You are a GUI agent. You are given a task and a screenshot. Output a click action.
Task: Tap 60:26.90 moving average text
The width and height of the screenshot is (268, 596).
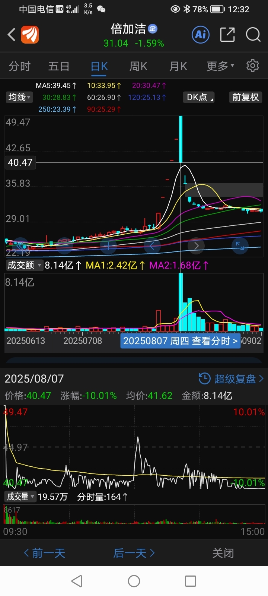coord(104,98)
